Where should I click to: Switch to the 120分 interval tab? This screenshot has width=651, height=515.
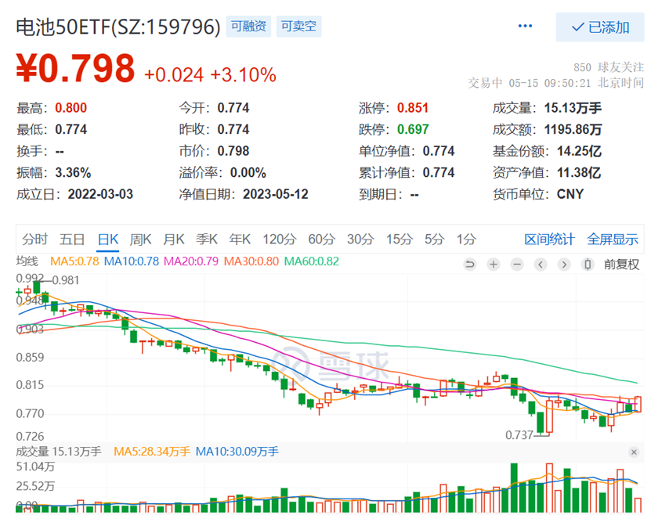pyautogui.click(x=280, y=239)
